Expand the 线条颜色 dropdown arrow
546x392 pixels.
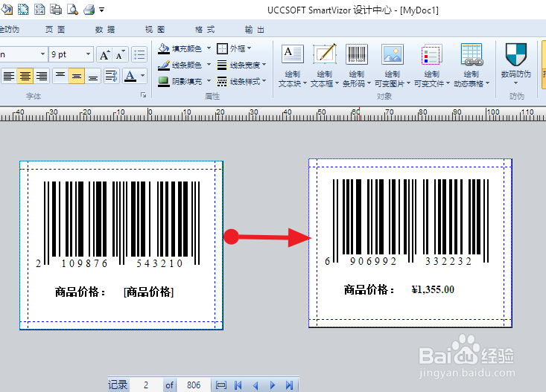(x=209, y=65)
